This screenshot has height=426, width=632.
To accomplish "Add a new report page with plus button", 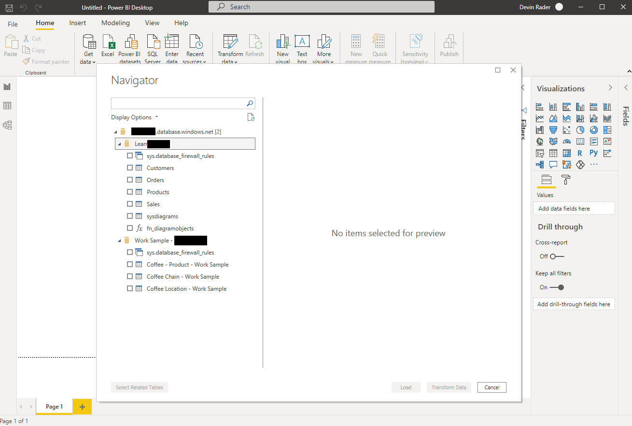I will coord(82,407).
